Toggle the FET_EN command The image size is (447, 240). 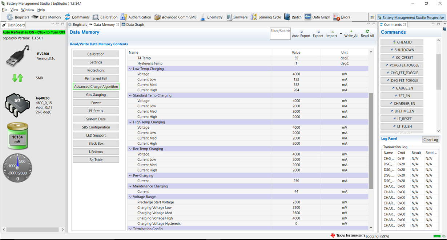coord(402,96)
